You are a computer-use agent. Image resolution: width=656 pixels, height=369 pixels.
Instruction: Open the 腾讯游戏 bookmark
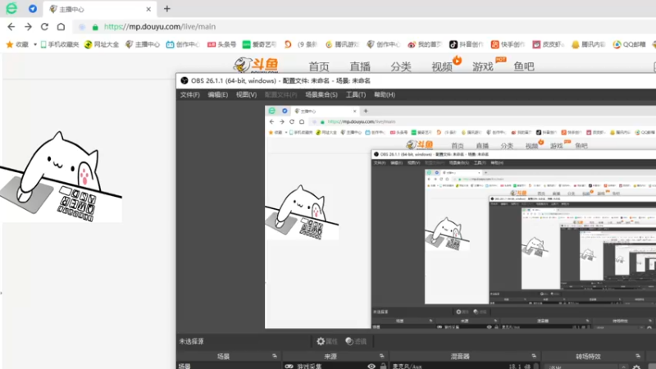tap(342, 44)
